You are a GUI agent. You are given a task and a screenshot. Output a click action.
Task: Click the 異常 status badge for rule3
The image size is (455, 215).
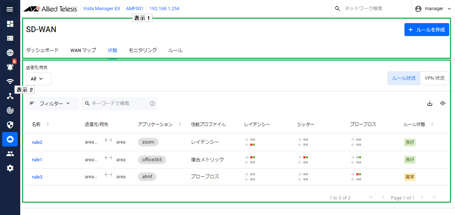point(409,177)
